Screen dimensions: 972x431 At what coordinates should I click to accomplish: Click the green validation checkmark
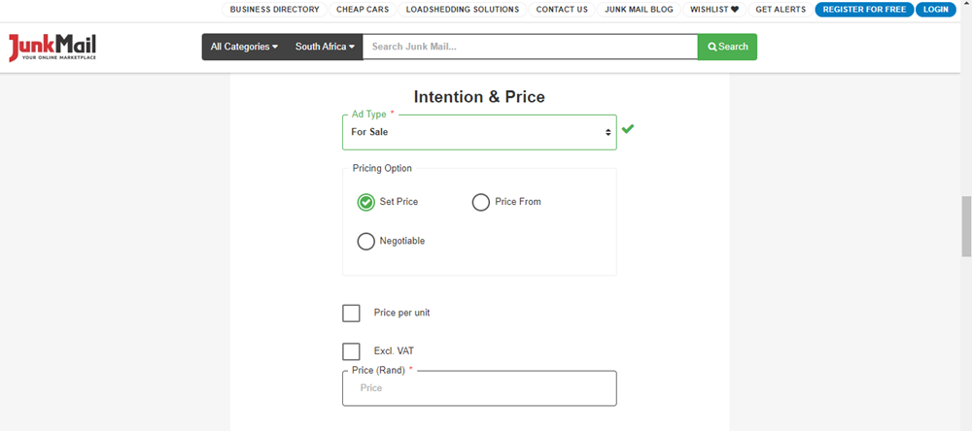click(628, 129)
